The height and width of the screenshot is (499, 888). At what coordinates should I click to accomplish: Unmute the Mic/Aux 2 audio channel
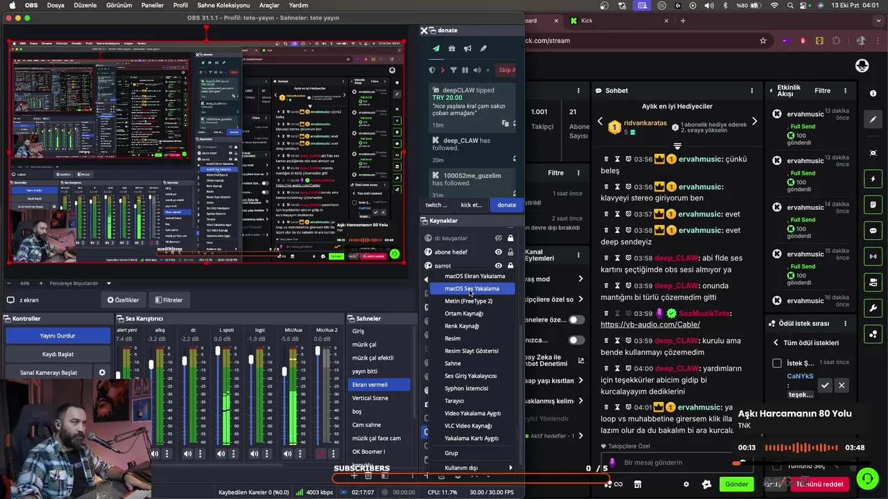click(321, 454)
